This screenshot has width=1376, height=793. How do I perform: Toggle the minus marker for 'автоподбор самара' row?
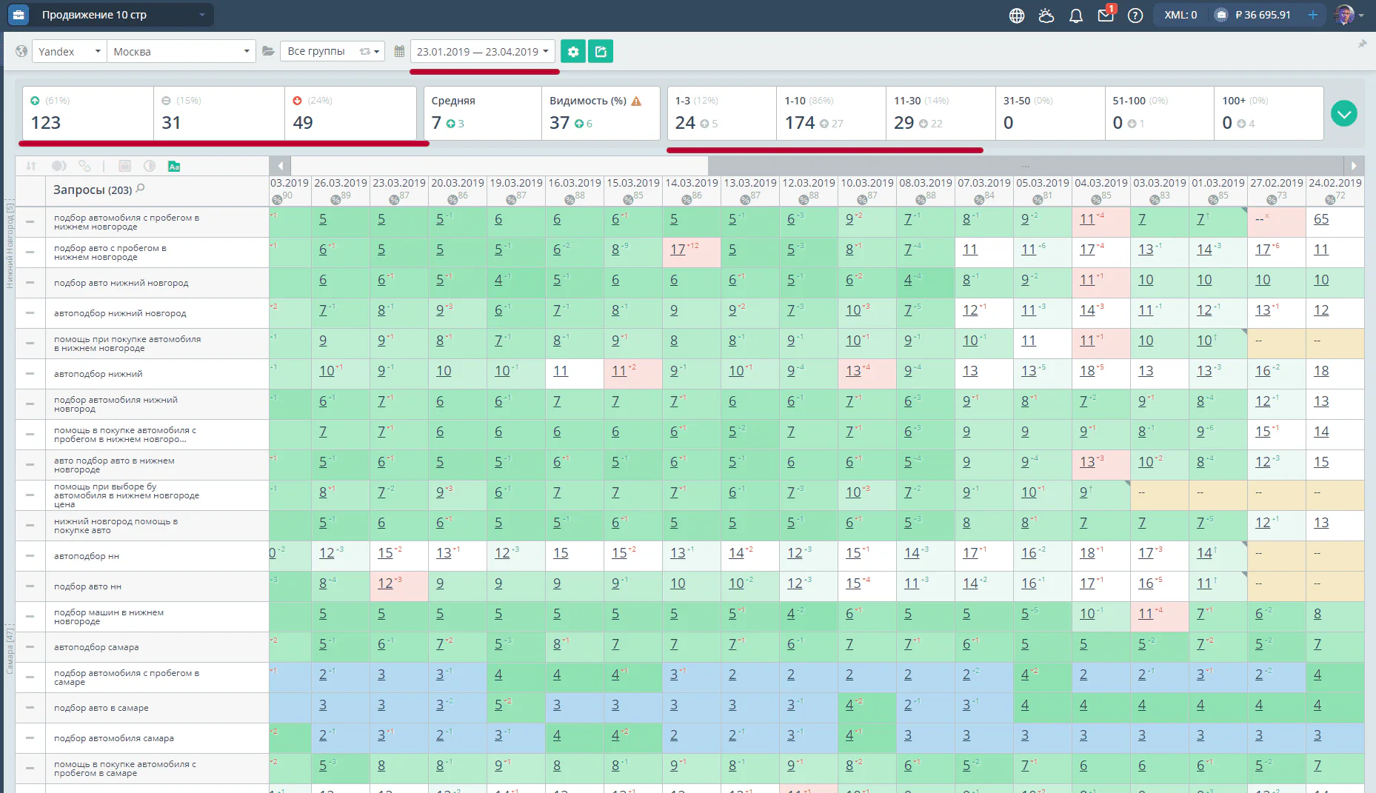[30, 647]
